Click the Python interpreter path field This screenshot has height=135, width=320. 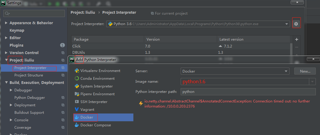[x=248, y=92]
